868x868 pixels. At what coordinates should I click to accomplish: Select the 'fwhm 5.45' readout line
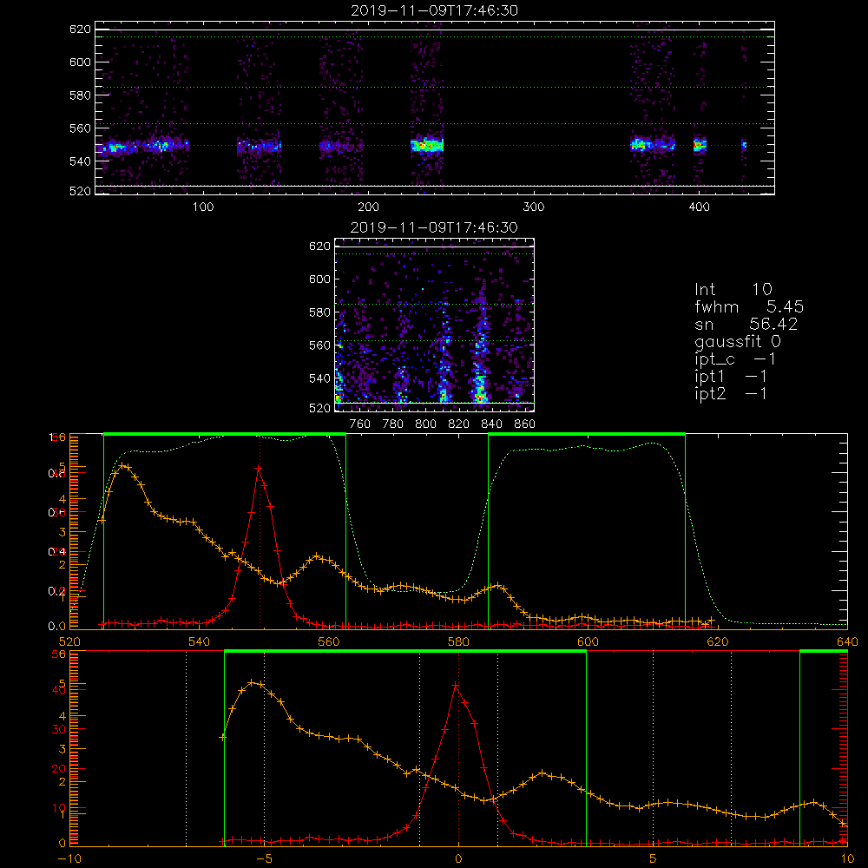[x=749, y=306]
